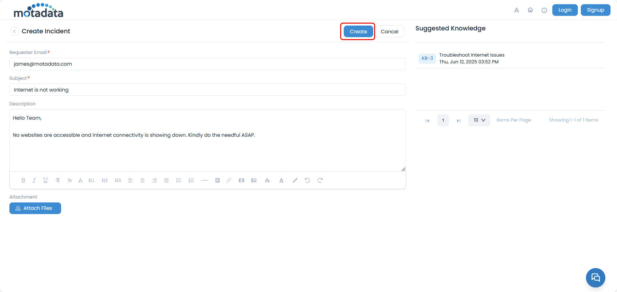Screen dimensions: 617x292
Task: Insert a video using the editor toolbar
Action: [x=241, y=180]
